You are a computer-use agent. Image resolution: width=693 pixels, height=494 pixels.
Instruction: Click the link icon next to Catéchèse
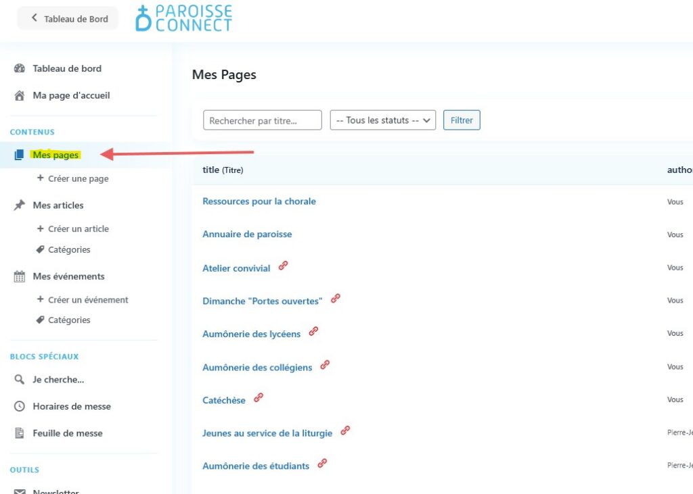click(x=259, y=398)
